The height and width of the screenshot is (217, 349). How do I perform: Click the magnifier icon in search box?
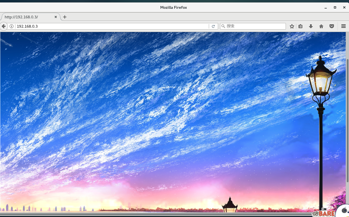[x=223, y=26]
